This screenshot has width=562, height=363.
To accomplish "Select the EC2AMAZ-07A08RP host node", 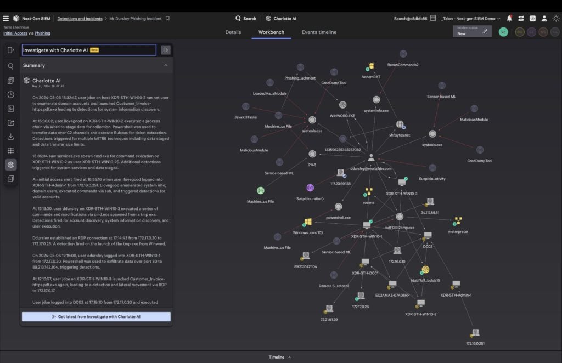I will (x=392, y=284).
